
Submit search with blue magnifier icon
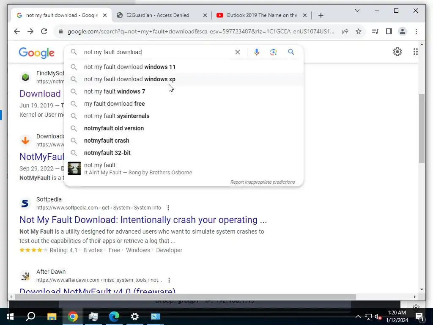pyautogui.click(x=291, y=52)
